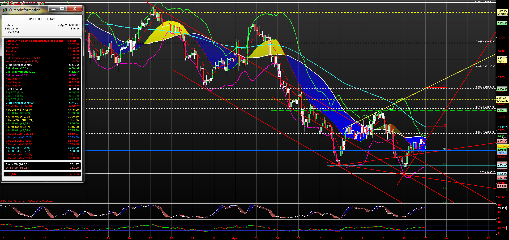
Task: Click the 6.536 (0,00%) Fibonacci label
Action: (x=487, y=172)
